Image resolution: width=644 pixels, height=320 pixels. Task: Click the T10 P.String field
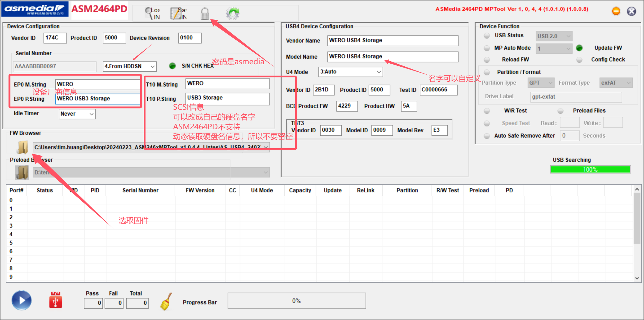tap(228, 99)
